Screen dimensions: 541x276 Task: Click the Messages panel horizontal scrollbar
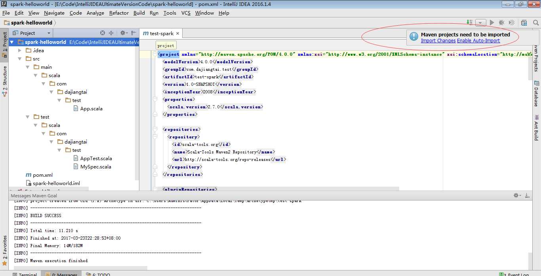[80, 268]
